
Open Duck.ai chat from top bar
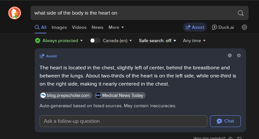pos(223,27)
